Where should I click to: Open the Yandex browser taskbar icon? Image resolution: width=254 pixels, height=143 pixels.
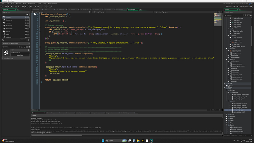(x=147, y=140)
